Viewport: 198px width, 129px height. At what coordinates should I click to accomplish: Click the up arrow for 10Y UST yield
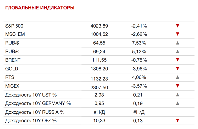pyautogui.click(x=178, y=95)
